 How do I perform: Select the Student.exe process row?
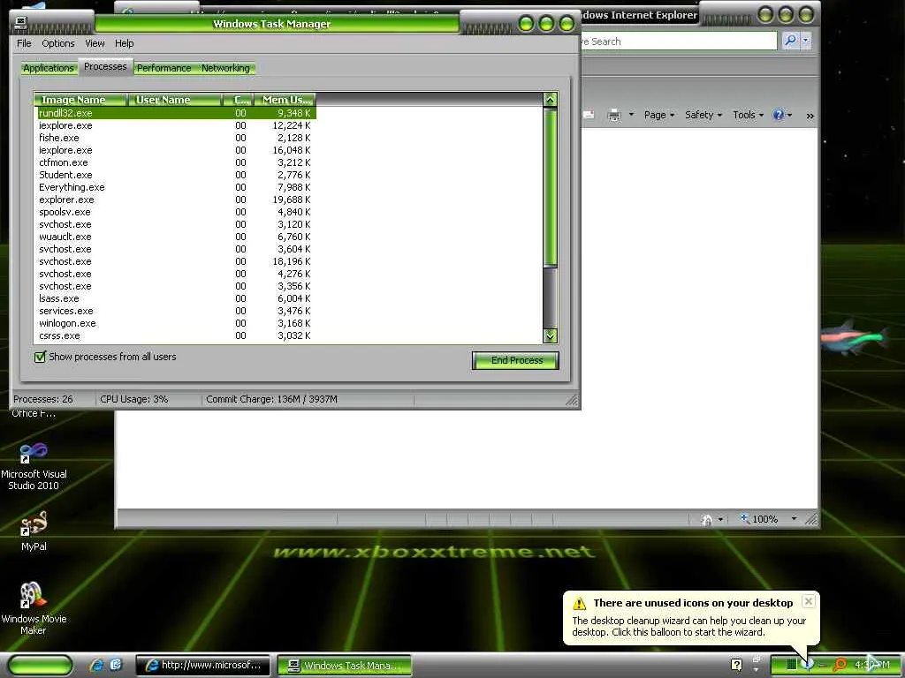pos(175,175)
